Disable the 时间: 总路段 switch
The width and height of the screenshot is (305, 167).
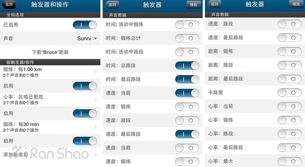[x=187, y=65]
